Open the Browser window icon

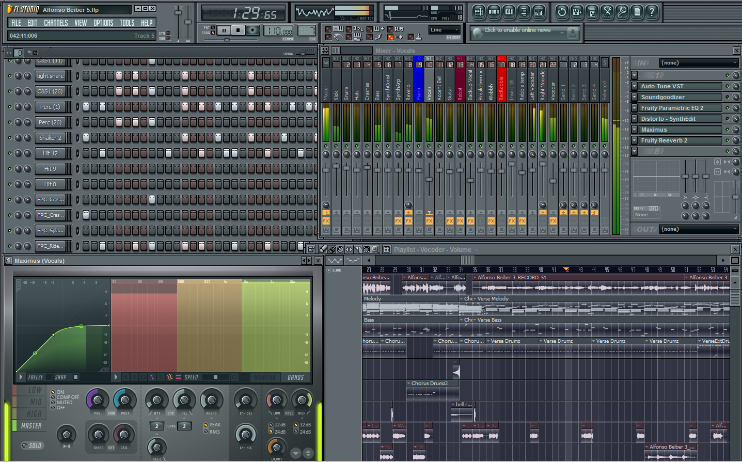[x=524, y=12]
